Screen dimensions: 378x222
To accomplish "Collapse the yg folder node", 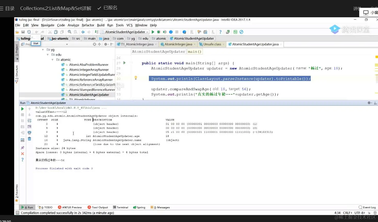I will 43,50.
